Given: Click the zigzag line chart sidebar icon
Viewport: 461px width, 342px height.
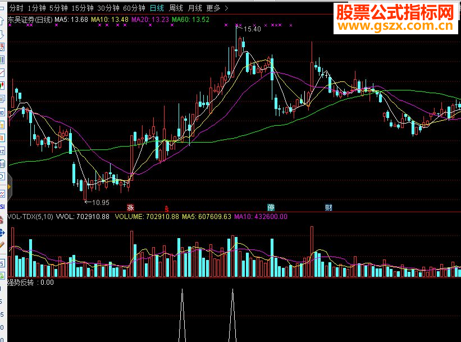Looking at the screenshot, I should pyautogui.click(x=2, y=194).
